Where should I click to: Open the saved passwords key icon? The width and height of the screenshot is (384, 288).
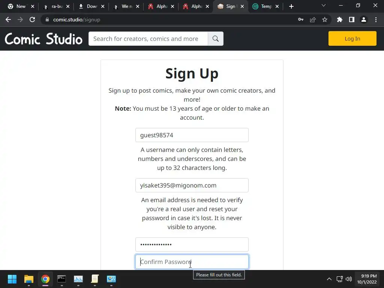(301, 19)
